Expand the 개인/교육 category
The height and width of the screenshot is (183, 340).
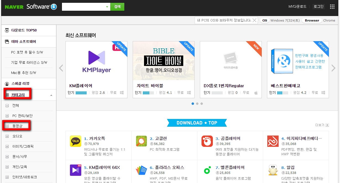pos(7,167)
